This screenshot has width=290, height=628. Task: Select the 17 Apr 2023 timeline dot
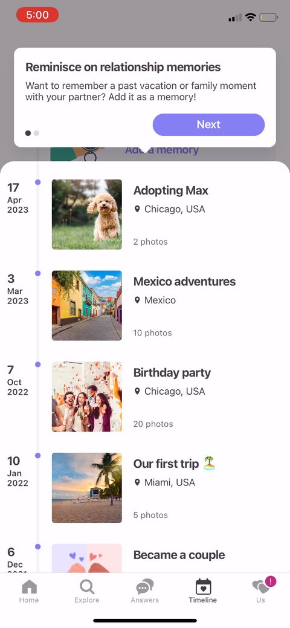37,182
